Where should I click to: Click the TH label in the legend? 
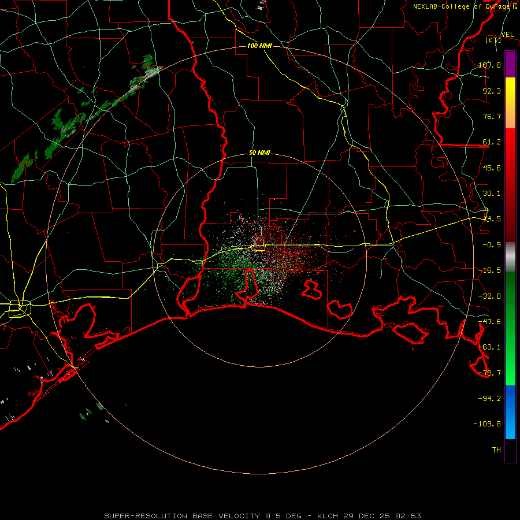coord(496,450)
